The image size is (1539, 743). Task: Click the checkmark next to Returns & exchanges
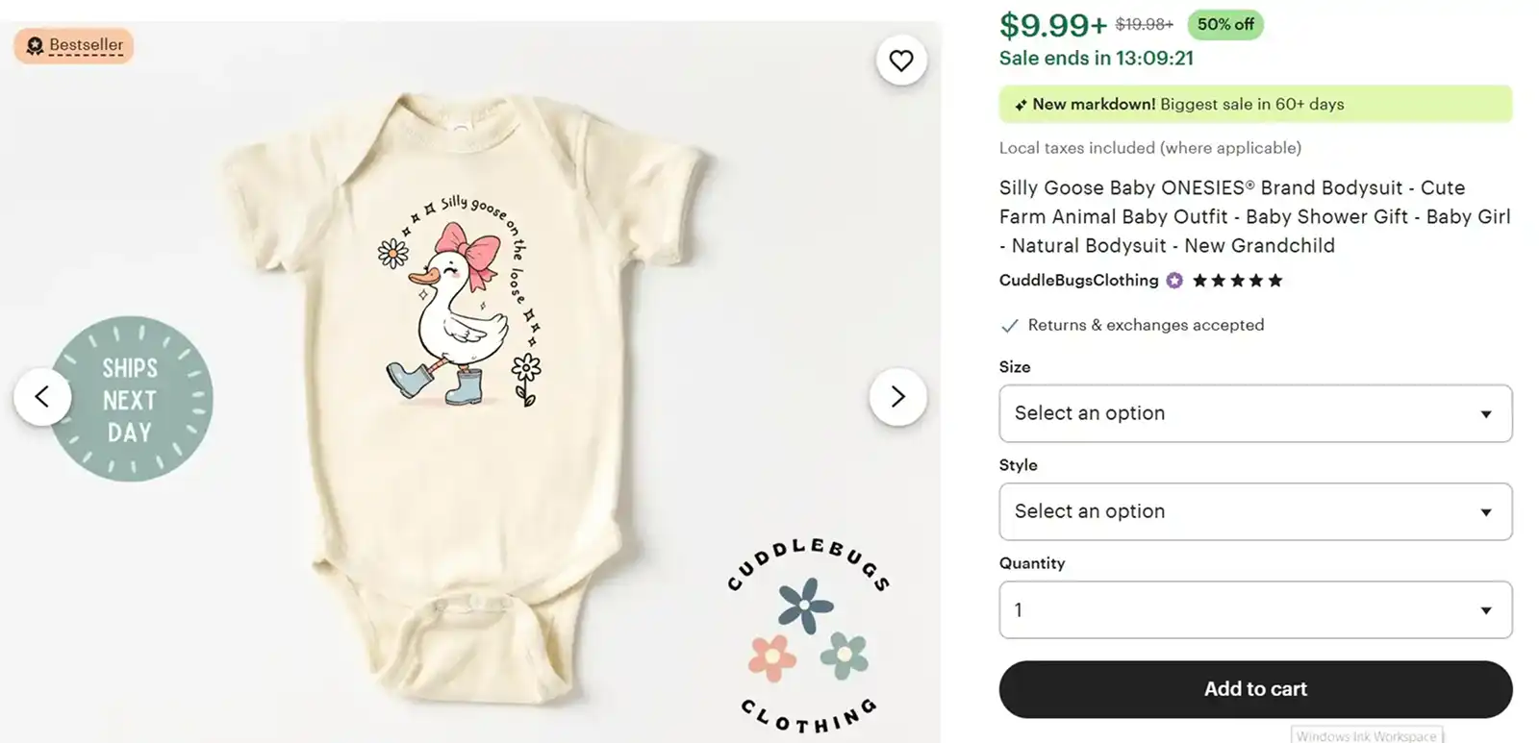pos(1009,326)
